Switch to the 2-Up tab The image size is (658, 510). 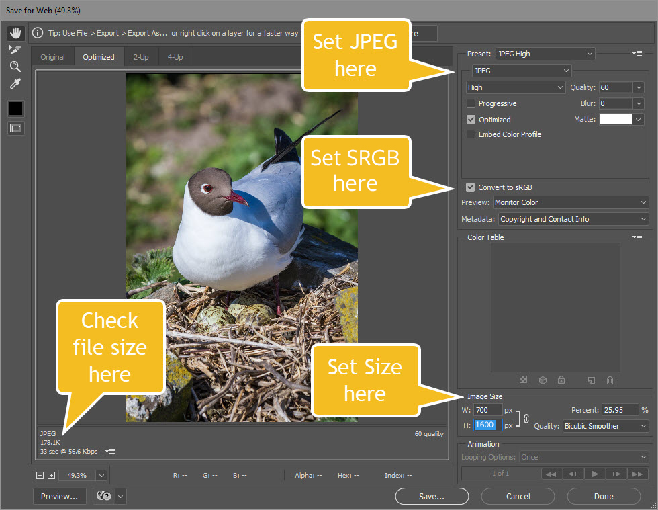click(x=141, y=57)
